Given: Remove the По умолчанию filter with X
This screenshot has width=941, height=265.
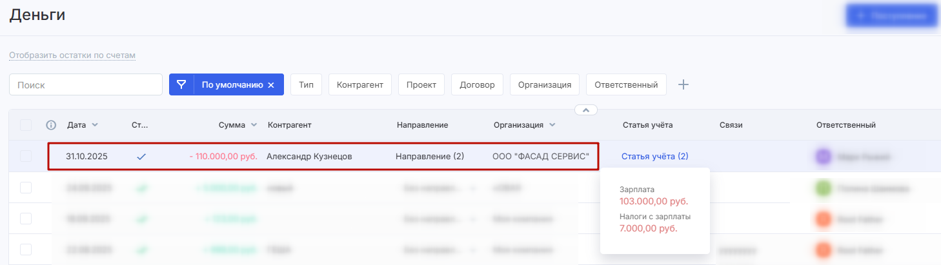Looking at the screenshot, I should pyautogui.click(x=271, y=85).
